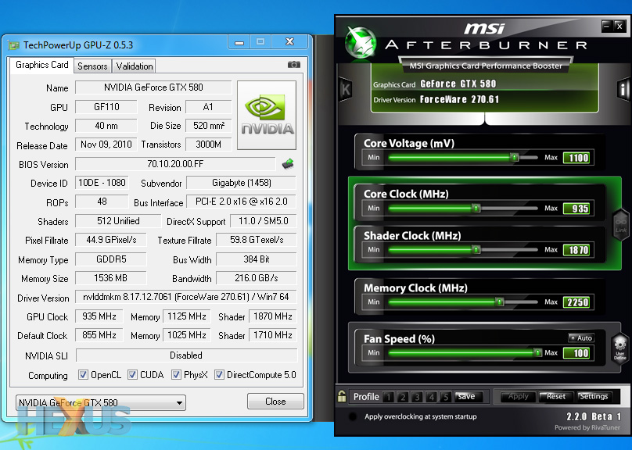Click the Fan Speed slider handle

[537, 353]
